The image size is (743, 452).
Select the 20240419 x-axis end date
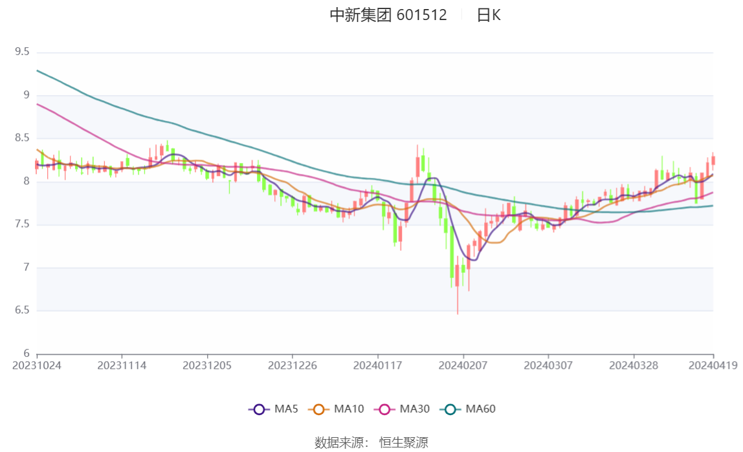(x=713, y=365)
